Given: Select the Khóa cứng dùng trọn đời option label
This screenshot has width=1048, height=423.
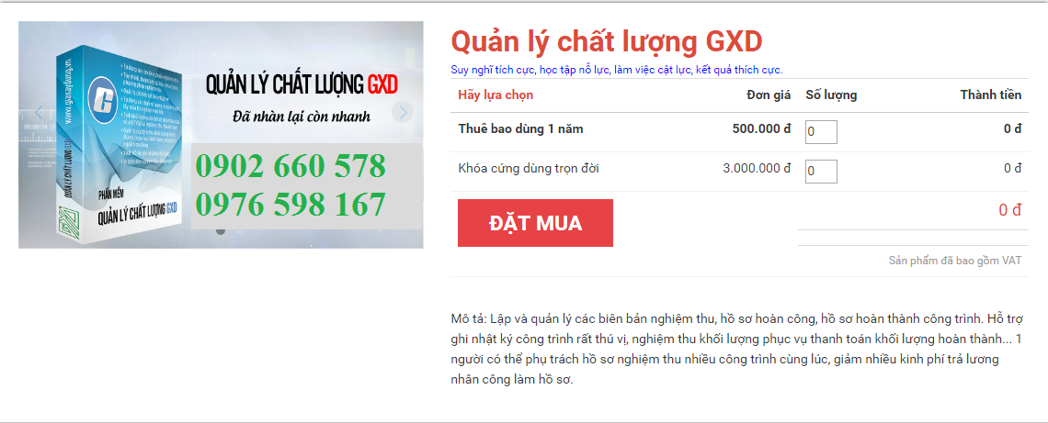Looking at the screenshot, I should click(x=528, y=169).
